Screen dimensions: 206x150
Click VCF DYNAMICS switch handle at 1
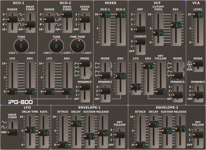178,95
